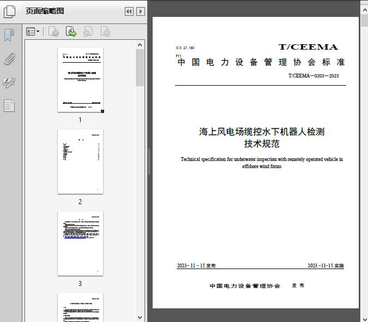Click the 中国电力设备管理协会标准 heading
368x322 pixels.
tap(261, 62)
